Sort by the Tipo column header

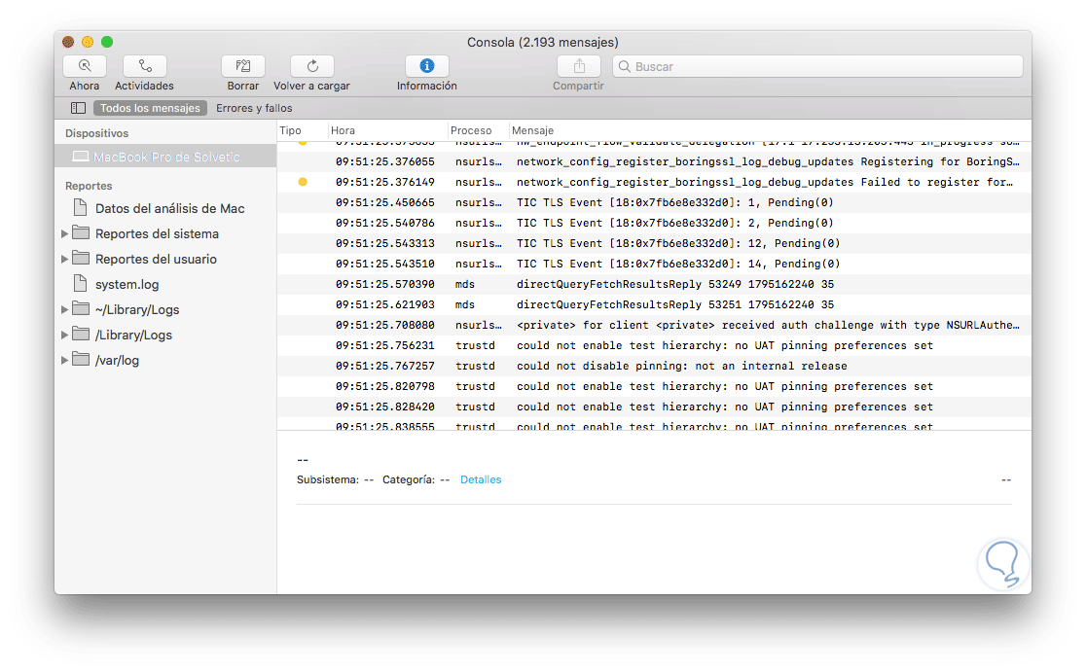290,130
